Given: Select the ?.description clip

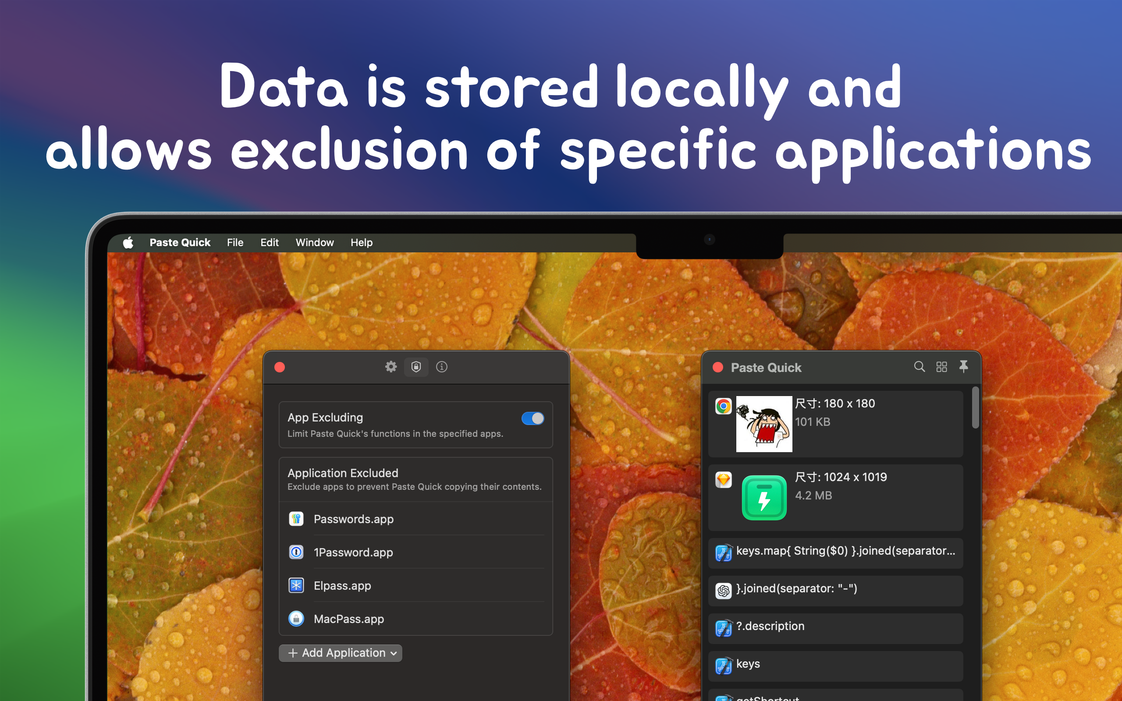Looking at the screenshot, I should click(x=835, y=628).
